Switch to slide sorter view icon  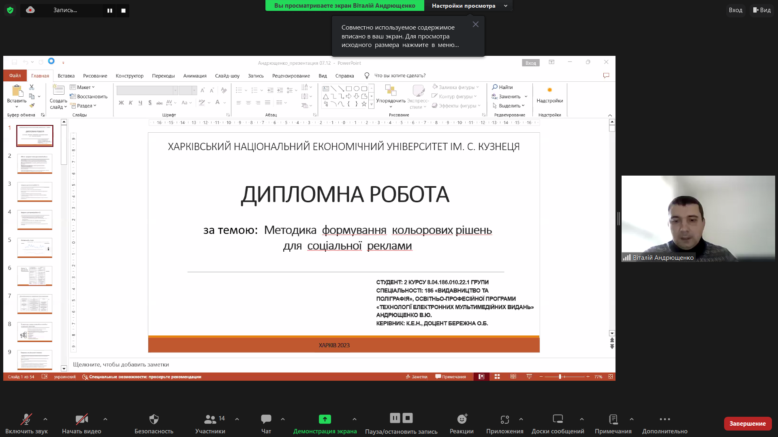coord(497,377)
